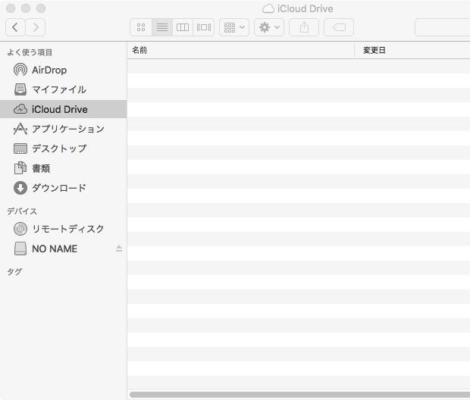
Task: Sort by 名前 column header
Action: click(x=240, y=50)
